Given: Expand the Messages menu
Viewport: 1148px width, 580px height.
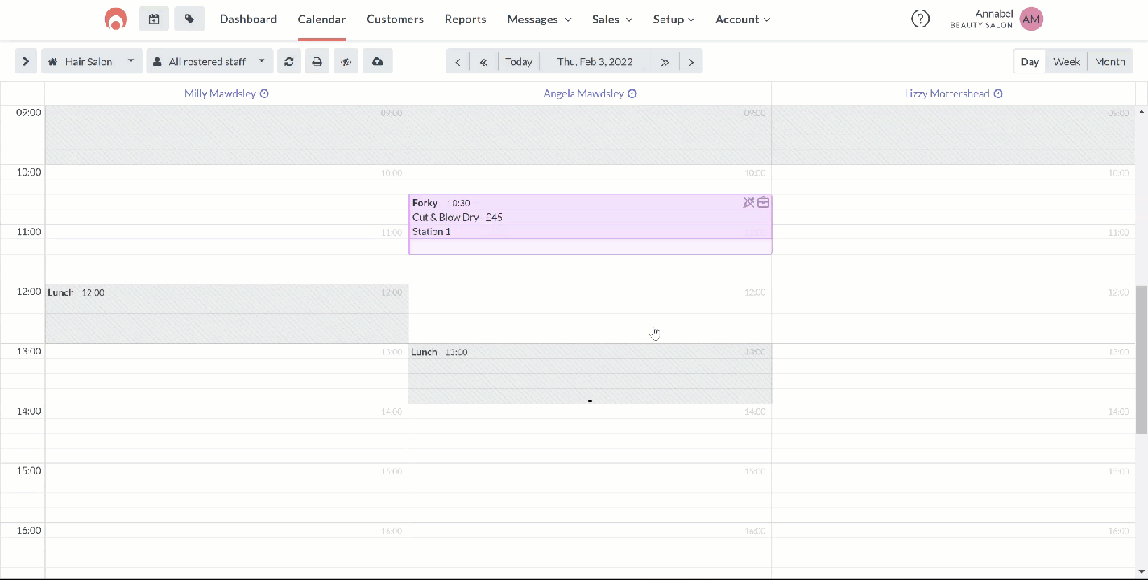Looking at the screenshot, I should pos(539,19).
